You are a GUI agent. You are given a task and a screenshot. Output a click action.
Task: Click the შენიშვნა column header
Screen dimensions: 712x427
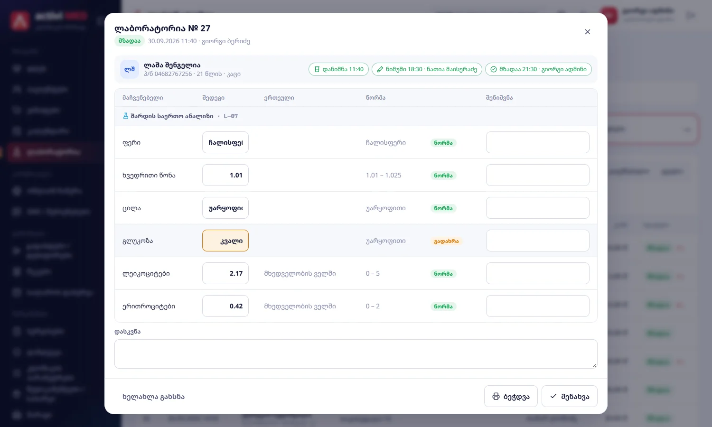pos(499,98)
